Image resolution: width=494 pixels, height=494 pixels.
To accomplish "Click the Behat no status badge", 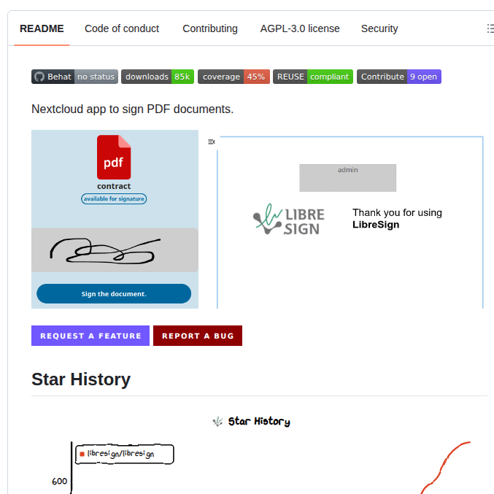I will click(74, 77).
